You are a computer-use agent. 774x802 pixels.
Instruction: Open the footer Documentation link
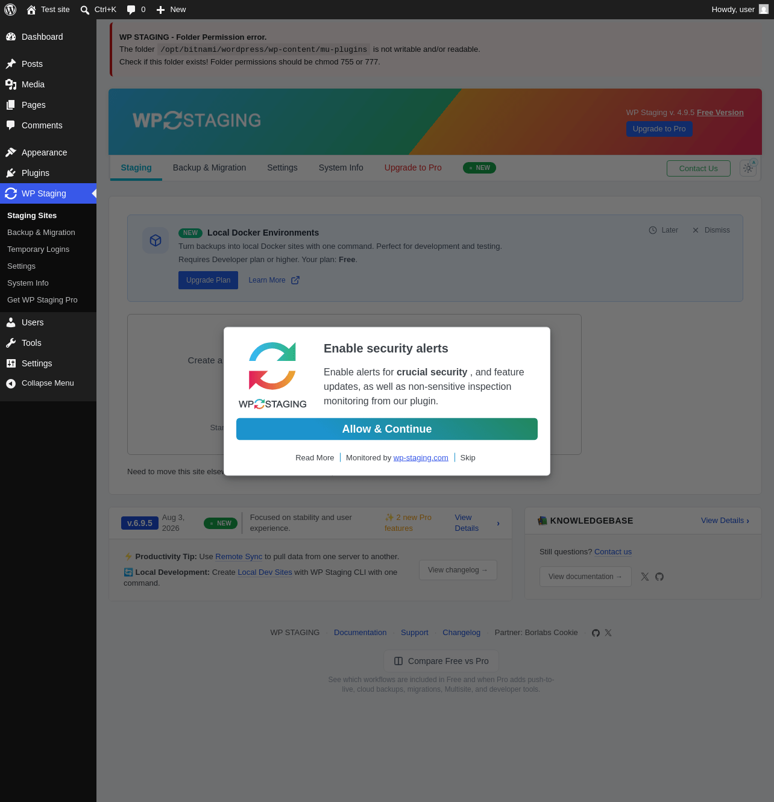point(360,633)
